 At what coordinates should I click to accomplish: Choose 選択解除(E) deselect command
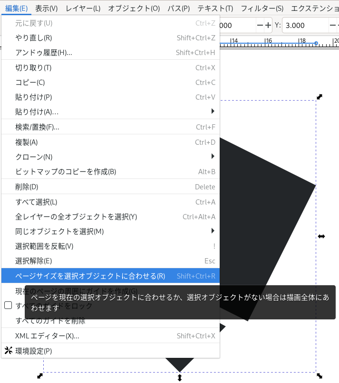coord(110,261)
